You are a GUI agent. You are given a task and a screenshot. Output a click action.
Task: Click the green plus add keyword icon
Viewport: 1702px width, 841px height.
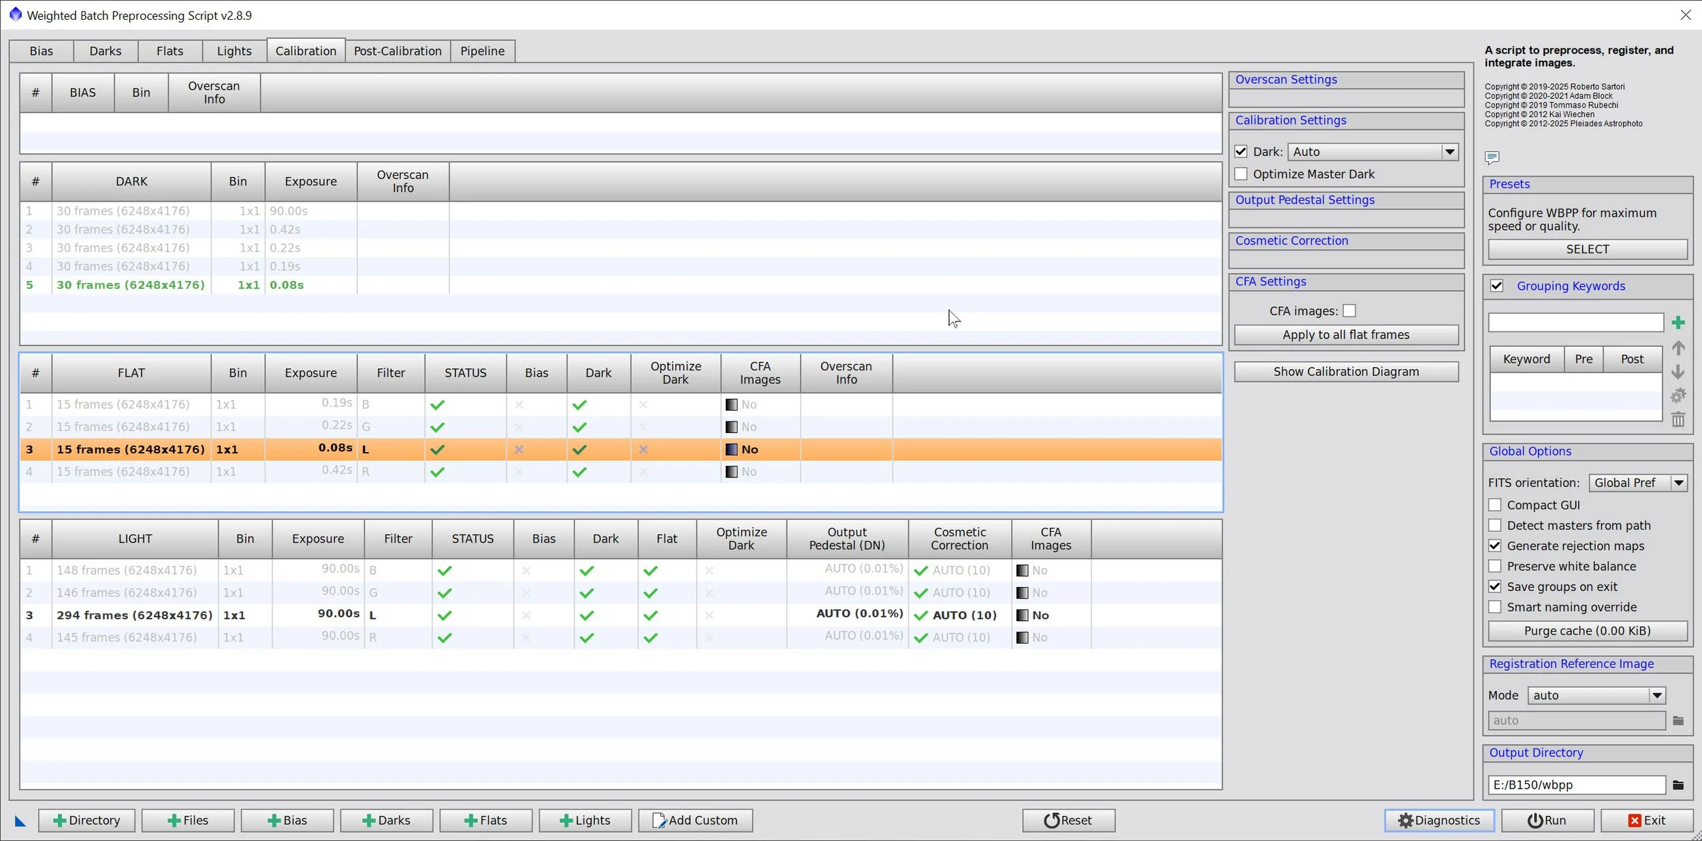tap(1677, 323)
